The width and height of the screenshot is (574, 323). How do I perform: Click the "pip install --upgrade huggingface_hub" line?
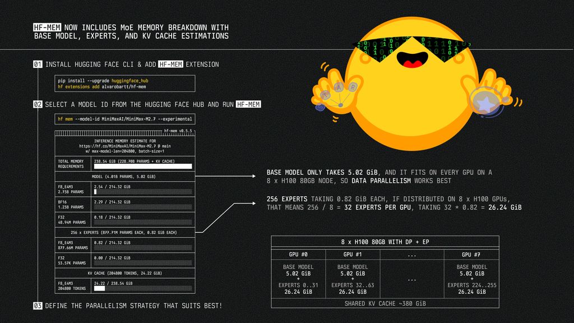103,81
